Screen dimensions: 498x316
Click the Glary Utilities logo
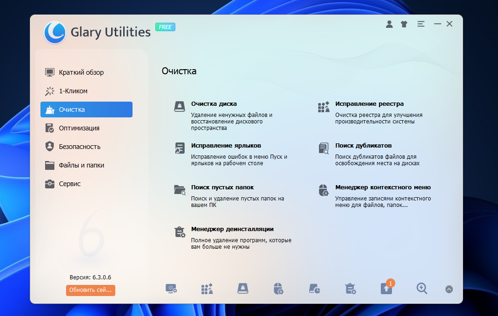(x=54, y=32)
